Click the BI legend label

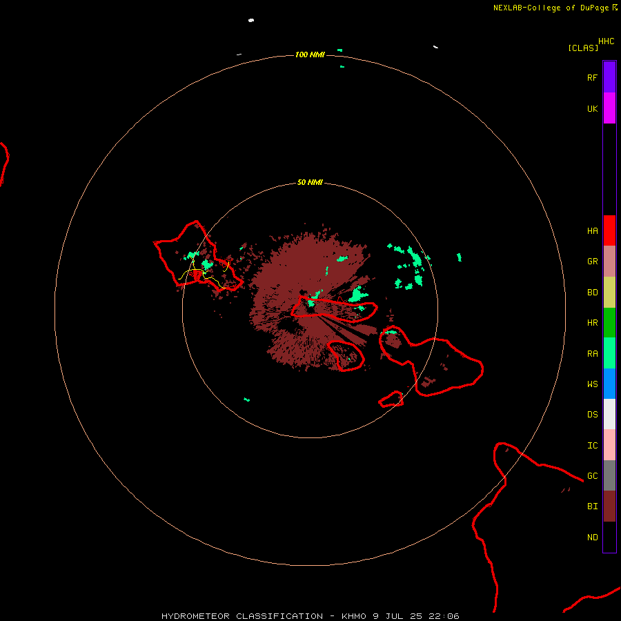593,506
